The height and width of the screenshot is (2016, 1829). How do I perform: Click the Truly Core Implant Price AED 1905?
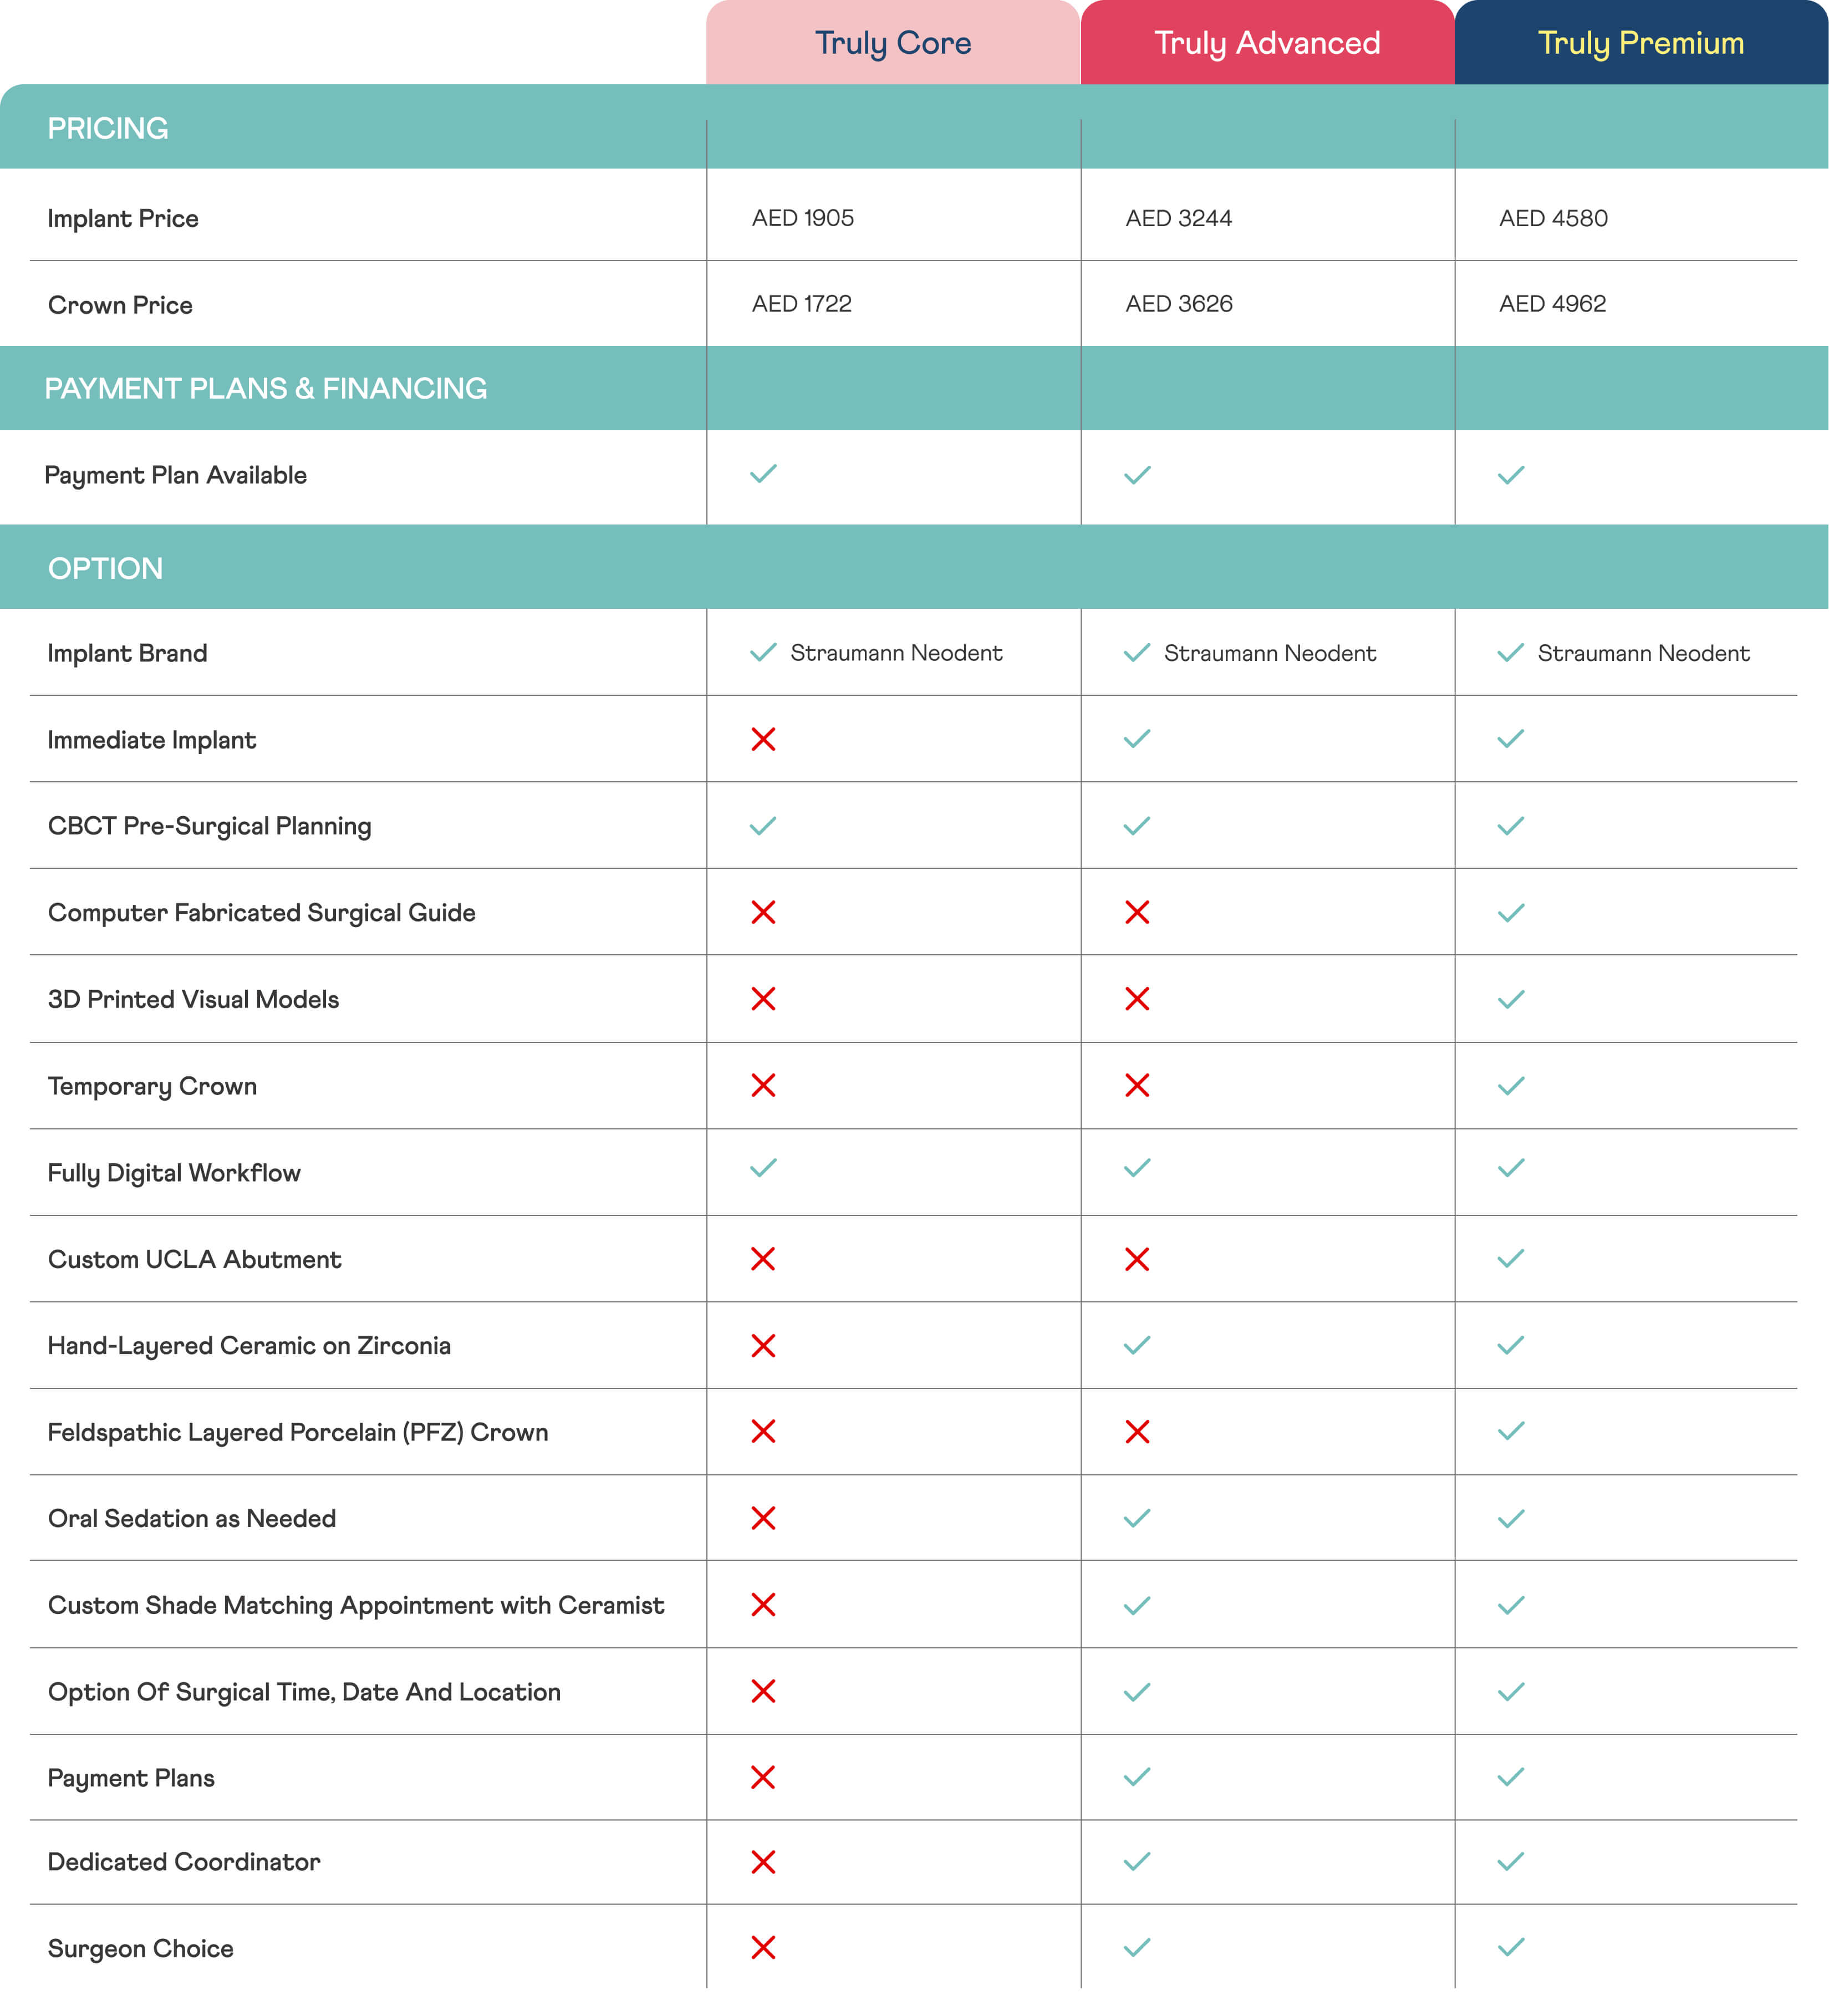pyautogui.click(x=803, y=218)
